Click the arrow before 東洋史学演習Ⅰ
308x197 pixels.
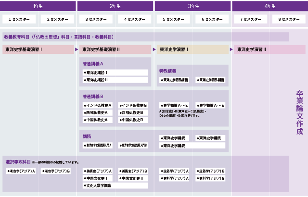(154, 49)
